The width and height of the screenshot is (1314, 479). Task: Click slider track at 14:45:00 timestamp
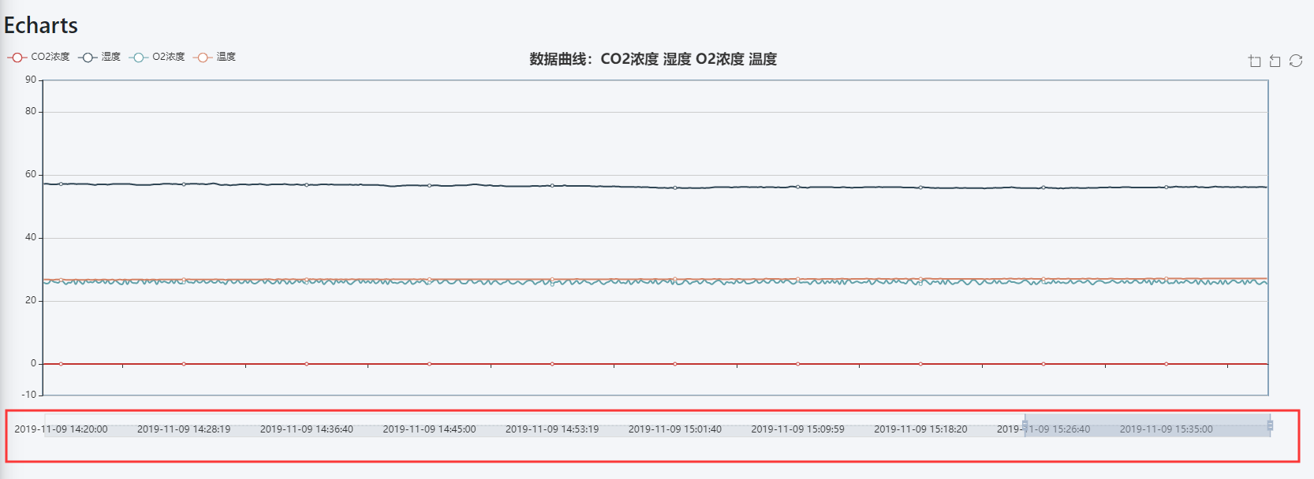pyautogui.click(x=429, y=429)
